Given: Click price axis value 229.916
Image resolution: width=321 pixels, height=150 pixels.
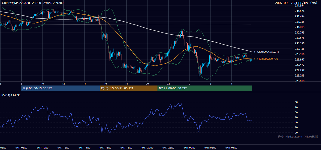Looking at the screenshot, I should tap(299, 54).
